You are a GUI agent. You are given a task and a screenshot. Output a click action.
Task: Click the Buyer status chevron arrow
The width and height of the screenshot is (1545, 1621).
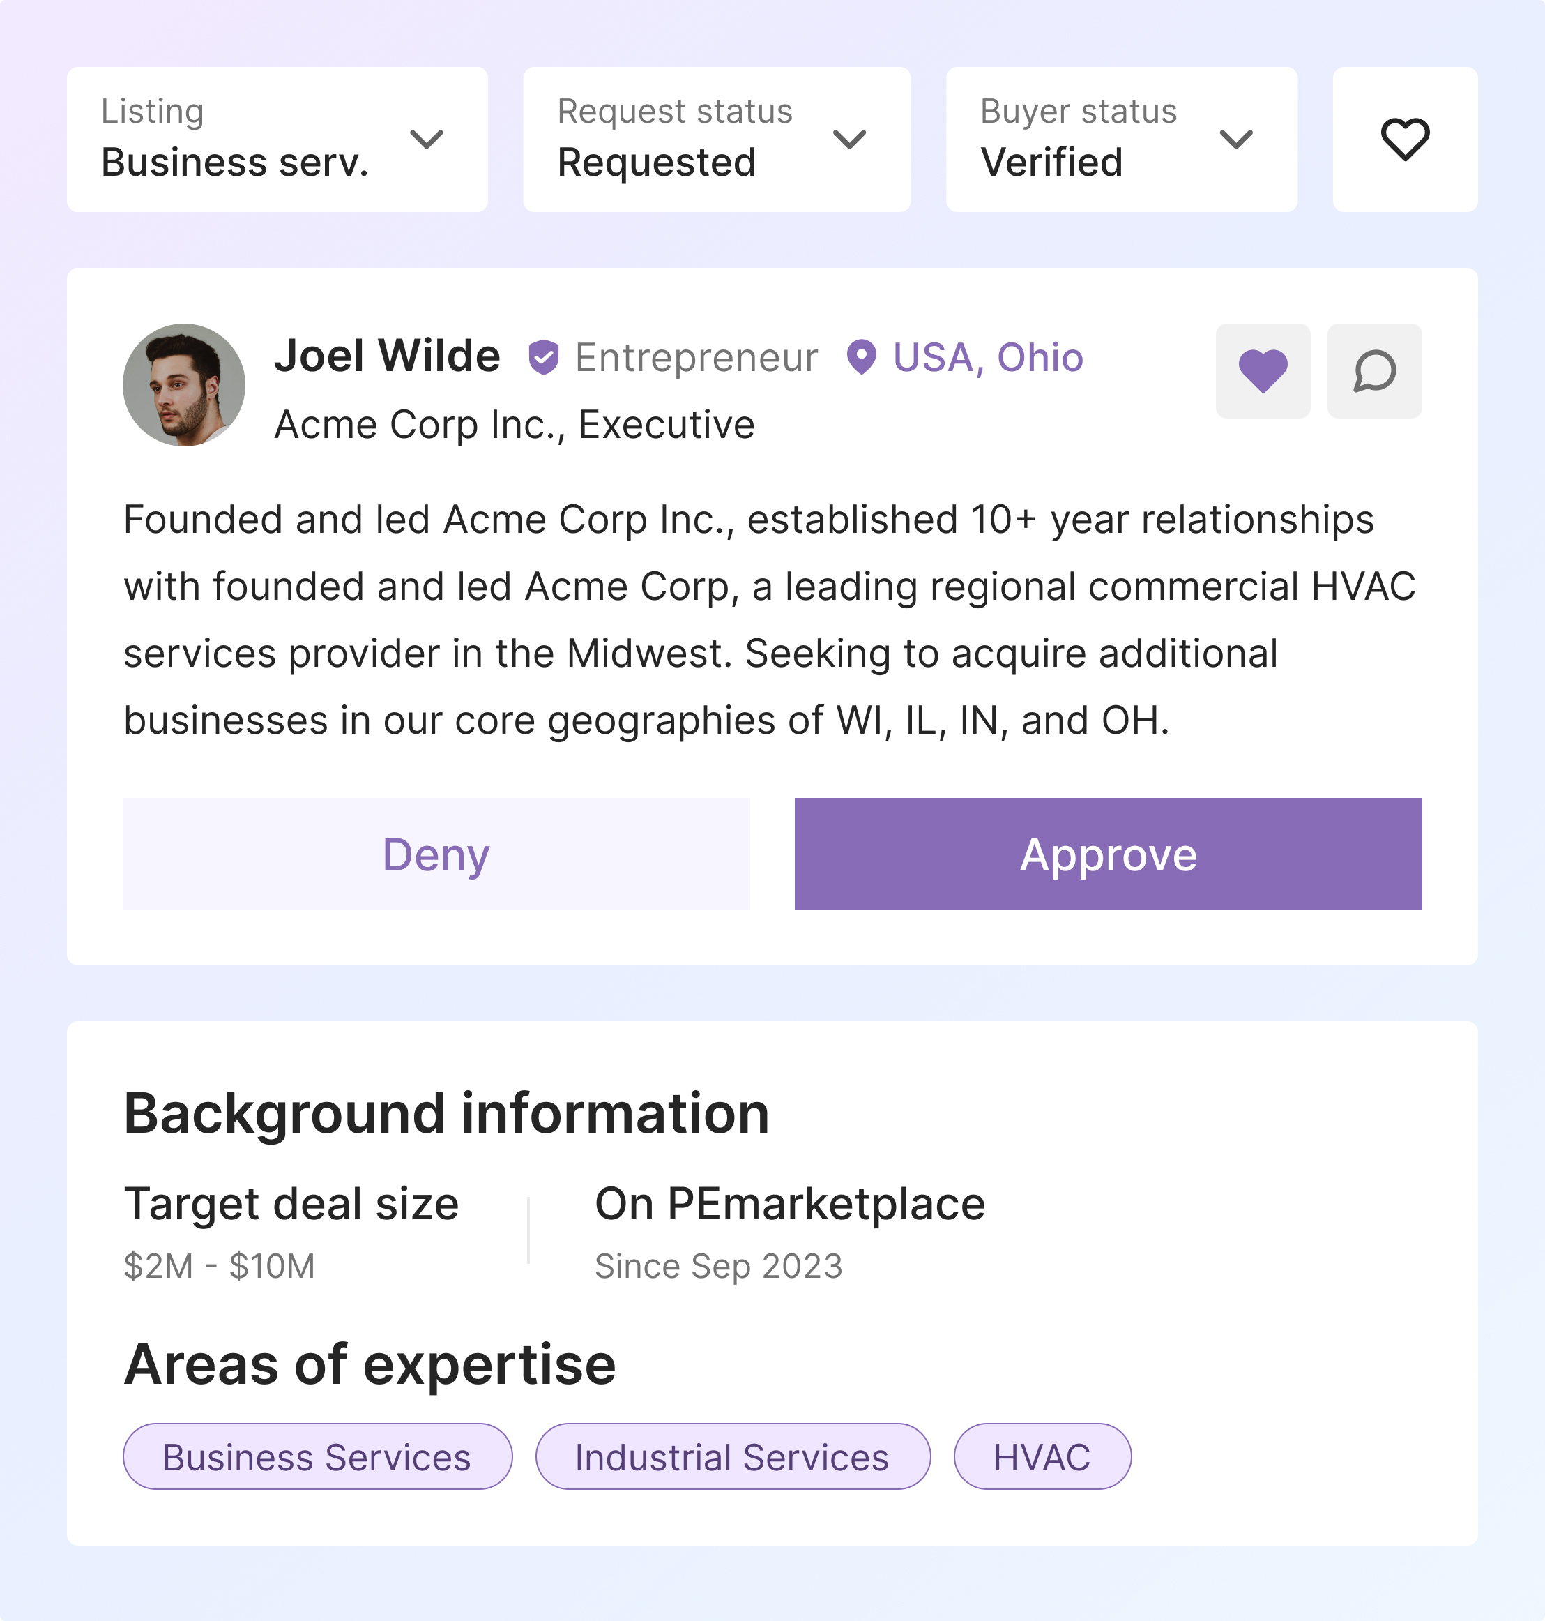(x=1235, y=140)
